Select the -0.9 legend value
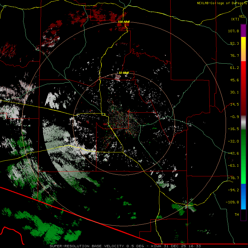248x248 pixels. click(234, 117)
